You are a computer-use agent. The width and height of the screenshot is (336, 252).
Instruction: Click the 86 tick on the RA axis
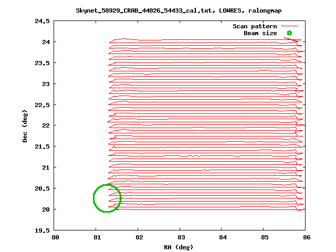point(307,237)
